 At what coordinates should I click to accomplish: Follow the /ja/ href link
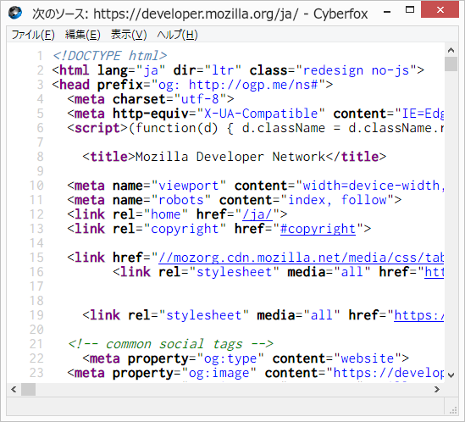(257, 214)
